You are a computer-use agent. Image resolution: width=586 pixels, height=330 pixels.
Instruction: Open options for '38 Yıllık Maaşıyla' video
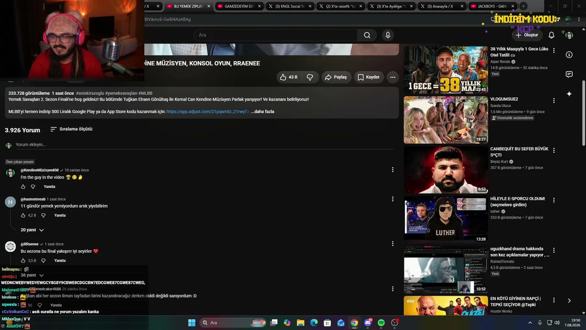click(554, 50)
